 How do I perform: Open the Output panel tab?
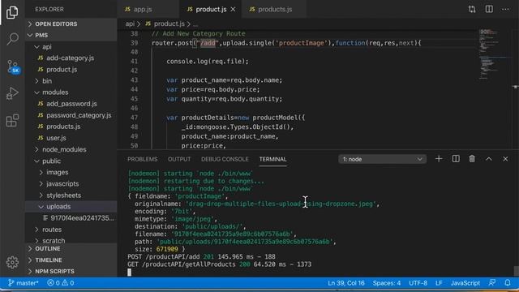[179, 159]
